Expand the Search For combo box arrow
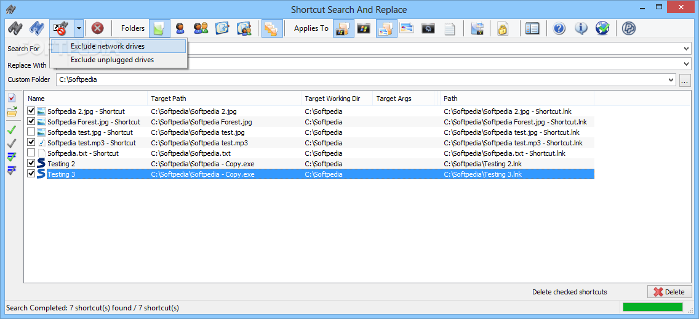 click(687, 49)
